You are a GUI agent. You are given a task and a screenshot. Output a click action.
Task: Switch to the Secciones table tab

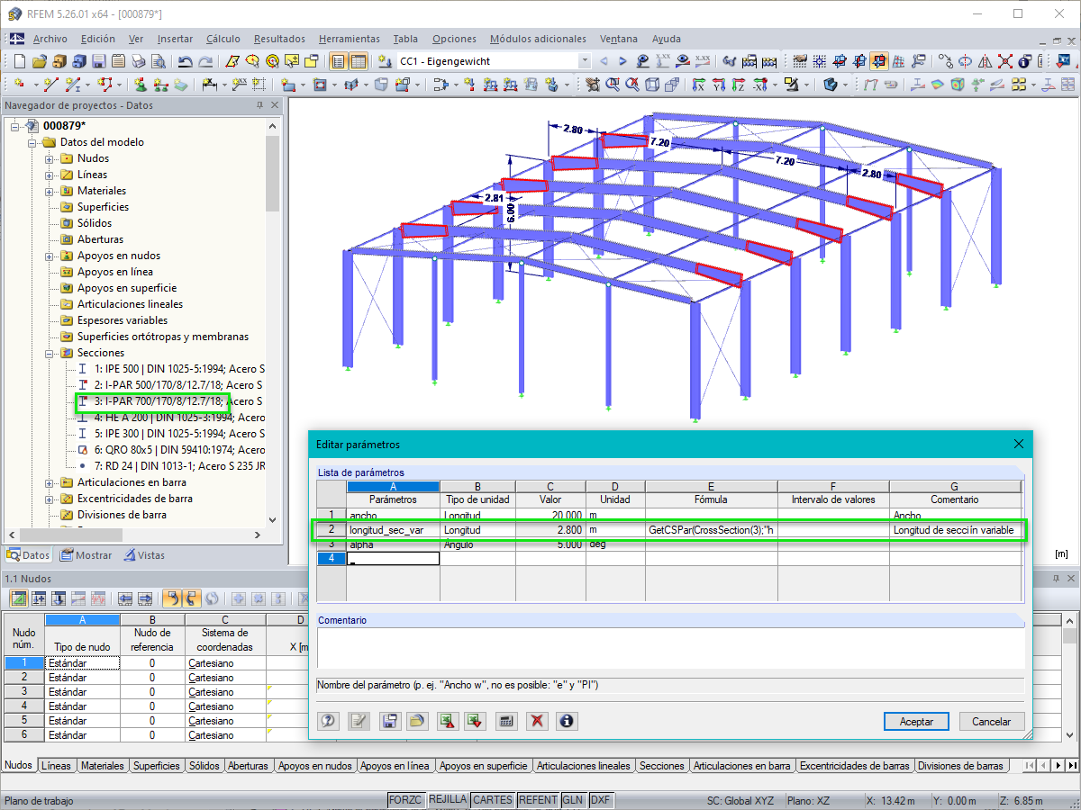tap(661, 766)
